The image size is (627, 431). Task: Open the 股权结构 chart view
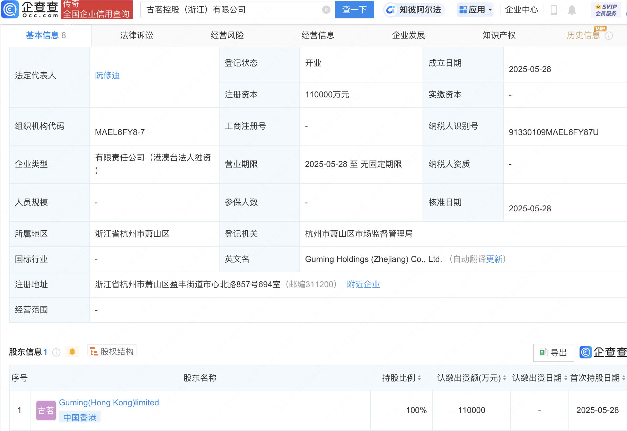click(112, 351)
